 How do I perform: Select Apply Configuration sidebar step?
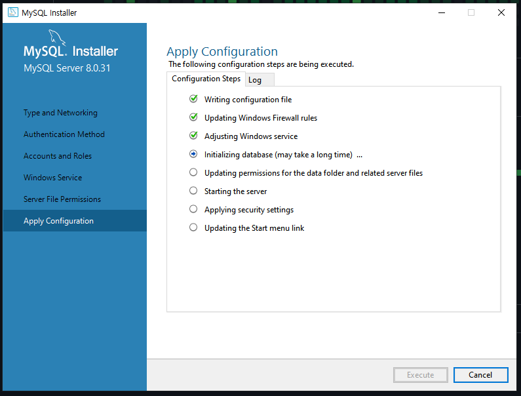tap(75, 221)
